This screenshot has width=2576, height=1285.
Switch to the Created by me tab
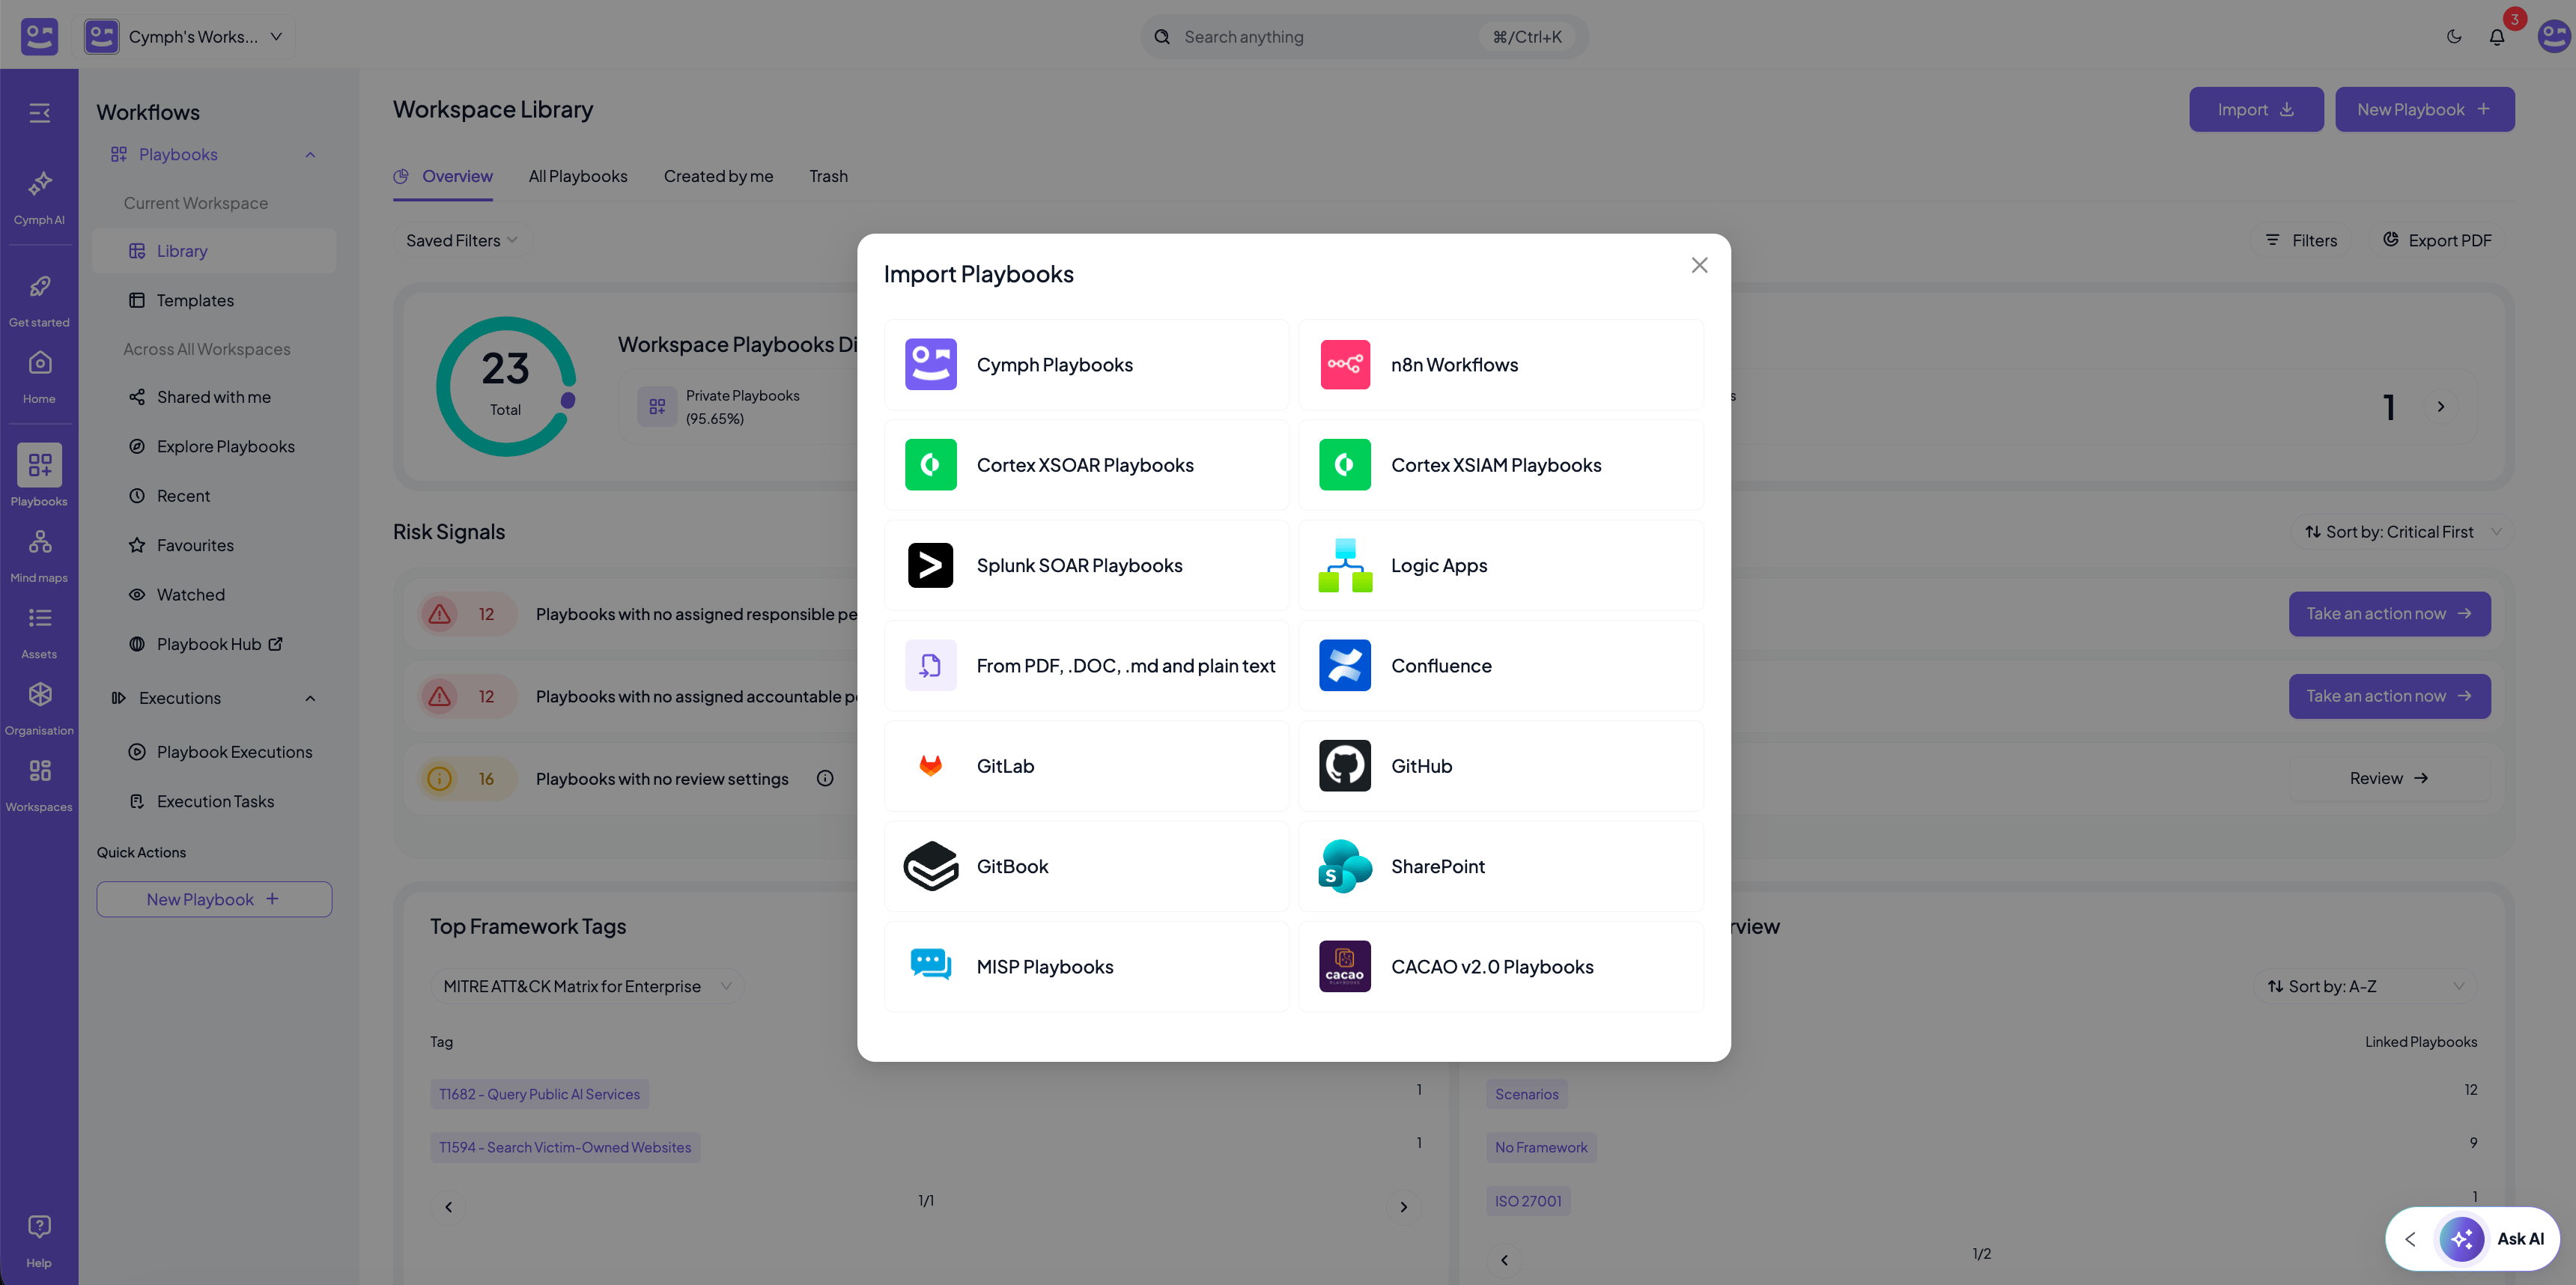point(718,176)
